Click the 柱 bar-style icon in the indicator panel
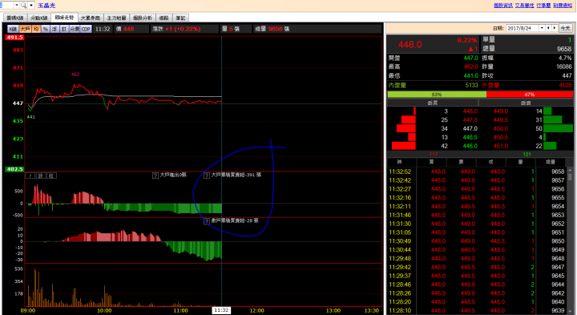577x315 pixels. click(51, 176)
